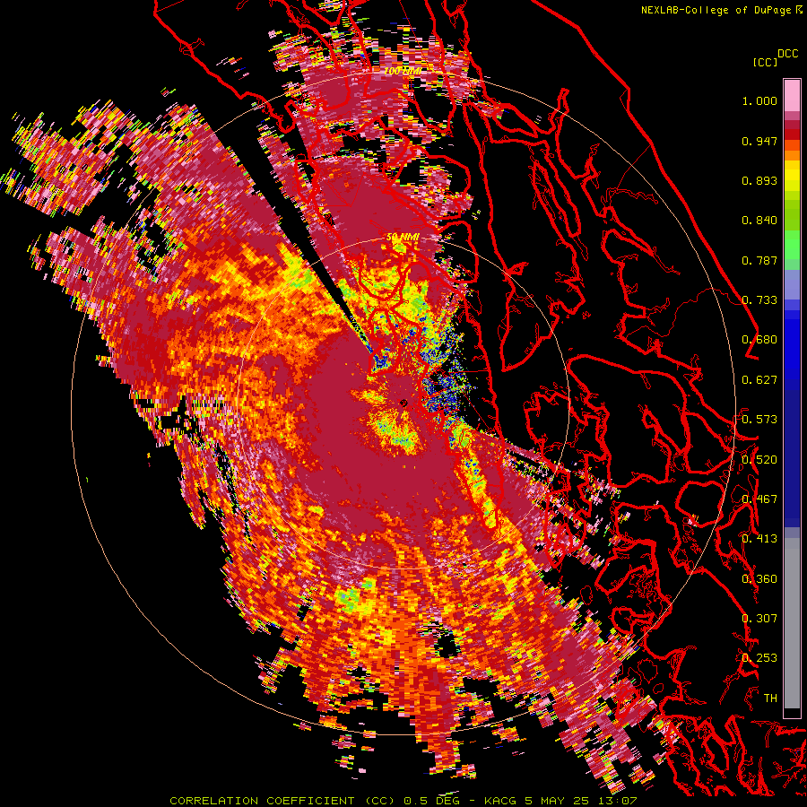Click the 50 NMI range ring label

pyautogui.click(x=403, y=238)
